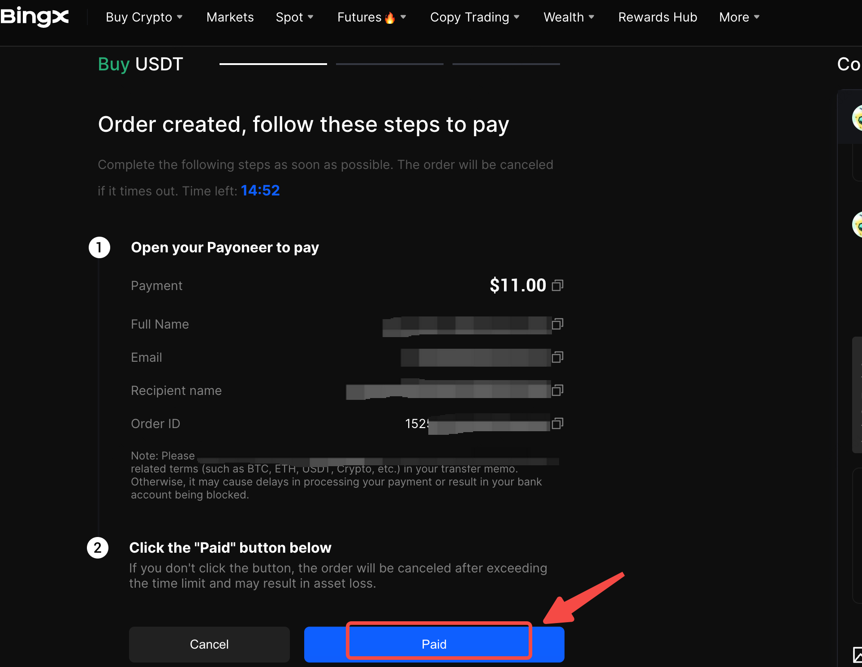
Task: Go to the Markets page
Action: 230,17
